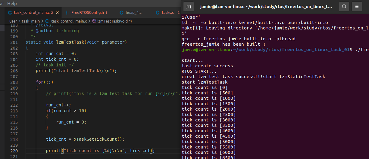Click the 'static void lzmTestTask' function declaration

coord(77,42)
